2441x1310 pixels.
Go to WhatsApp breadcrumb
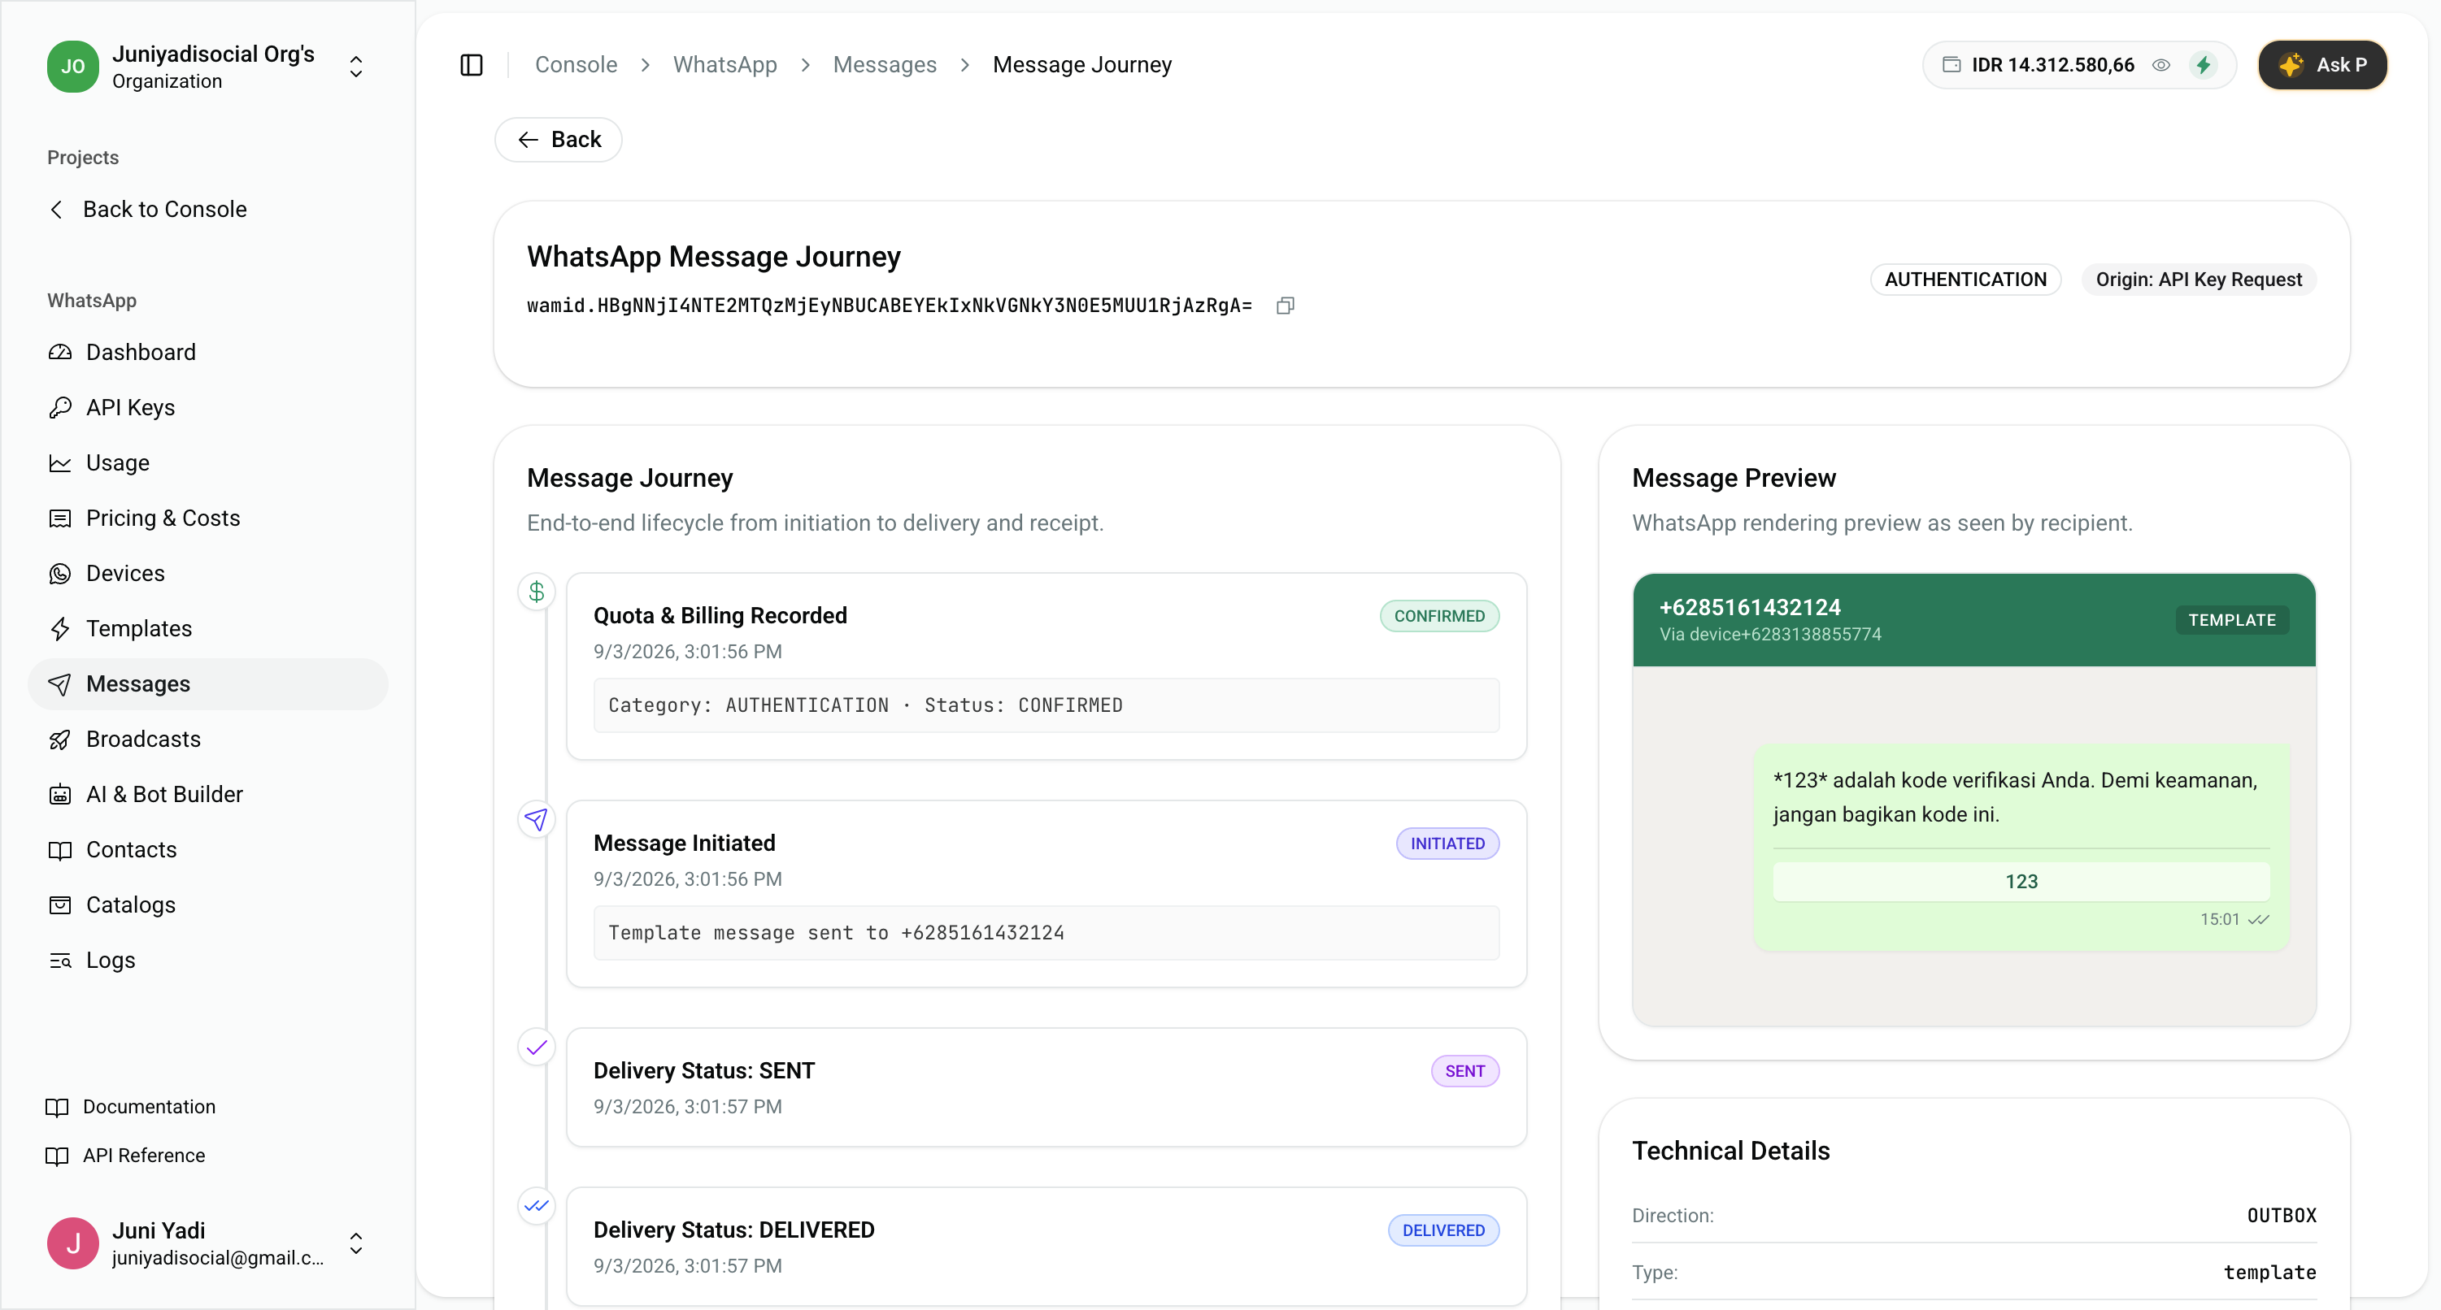725,64
